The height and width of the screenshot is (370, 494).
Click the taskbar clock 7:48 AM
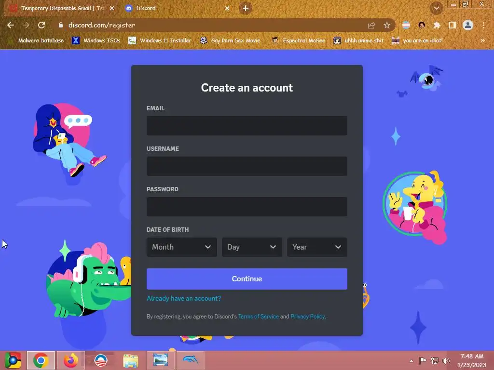coord(472,360)
